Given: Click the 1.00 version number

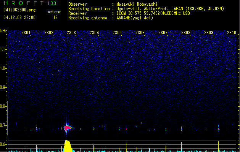Looking at the screenshot, I should (52, 3).
